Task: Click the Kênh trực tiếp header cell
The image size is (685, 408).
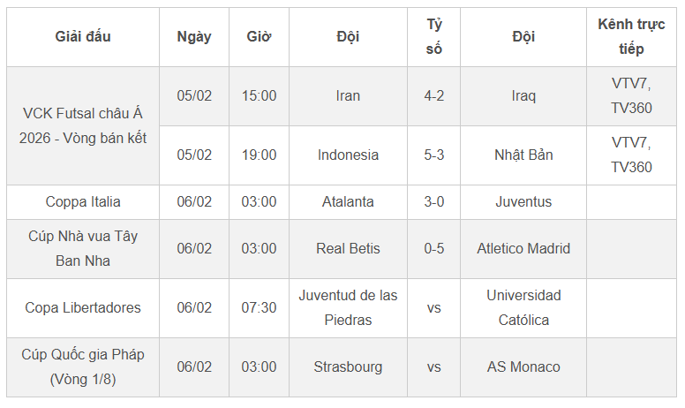Action: 631,37
